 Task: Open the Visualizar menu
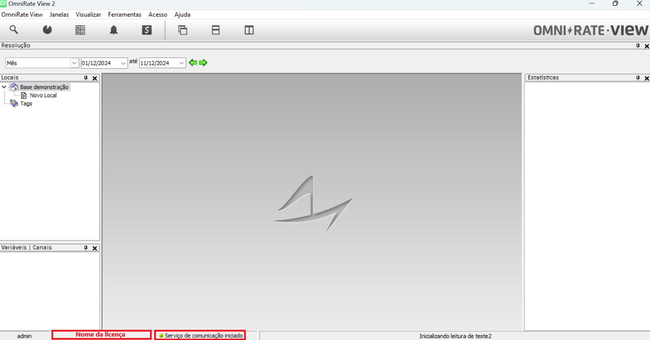pos(88,15)
